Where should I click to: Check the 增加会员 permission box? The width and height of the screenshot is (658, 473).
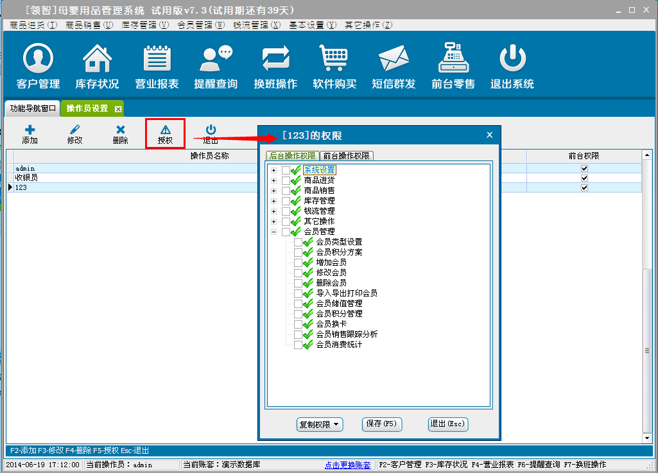(298, 262)
